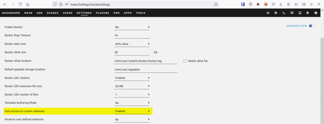
Task: Click the "GB" unit text
Action: (156, 52)
